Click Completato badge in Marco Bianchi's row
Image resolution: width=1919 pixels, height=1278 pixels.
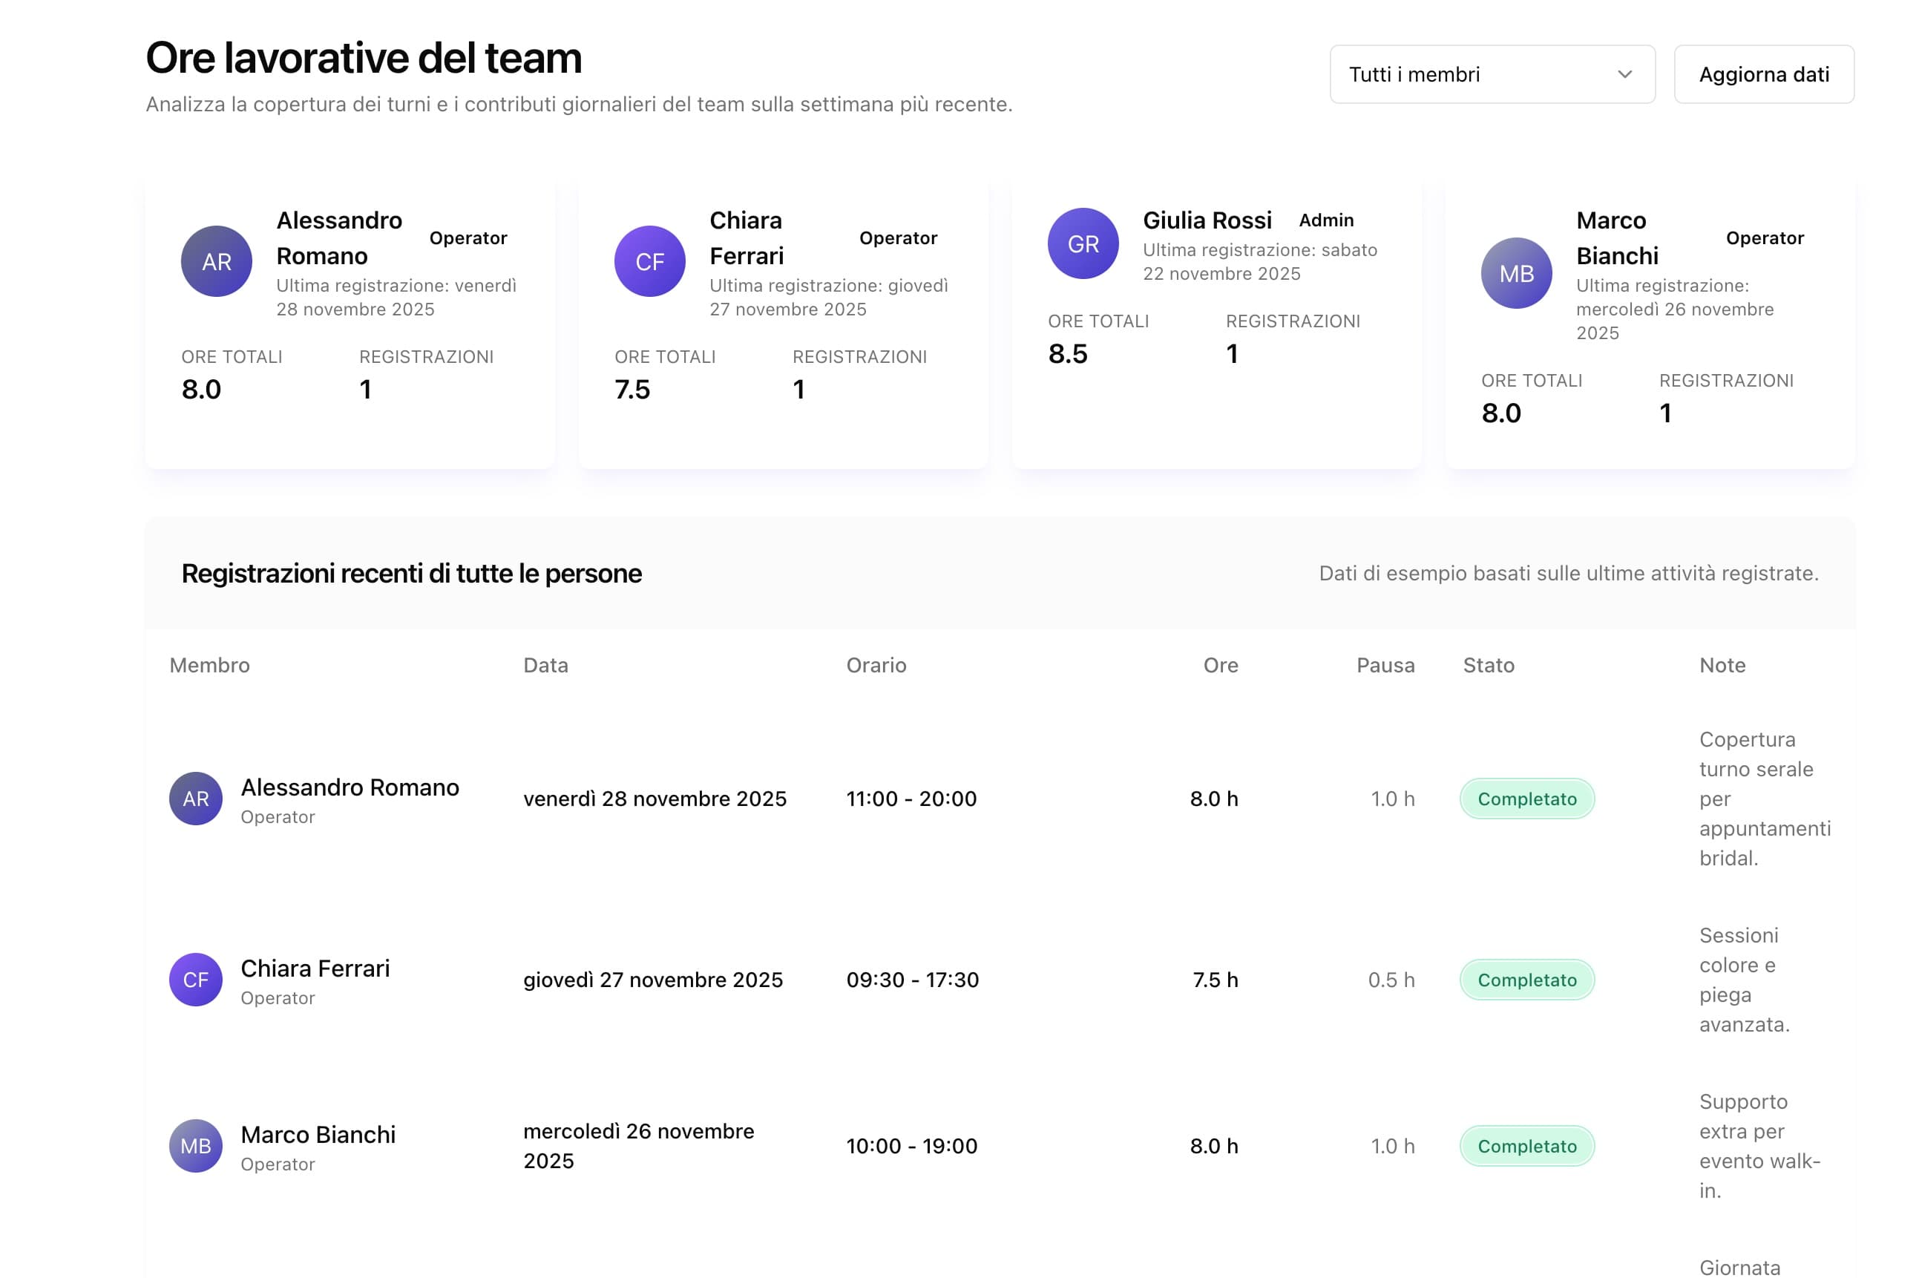click(x=1526, y=1146)
